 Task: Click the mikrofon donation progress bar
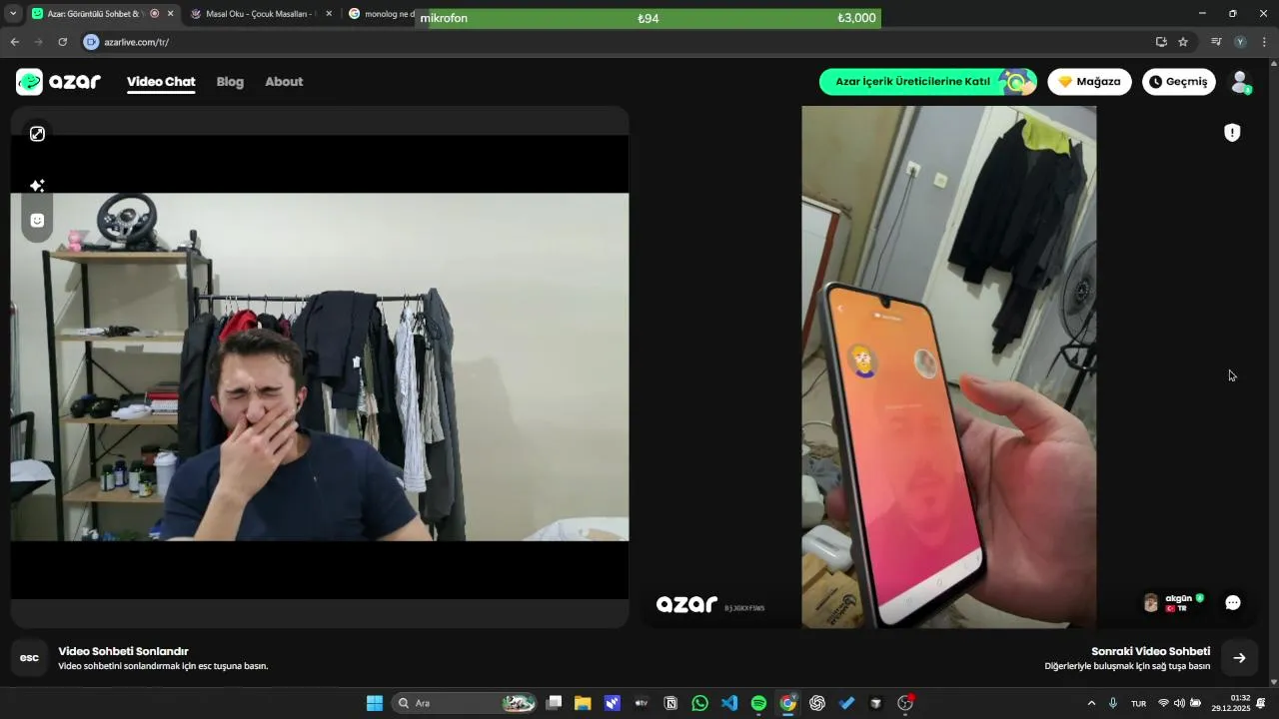tap(648, 18)
